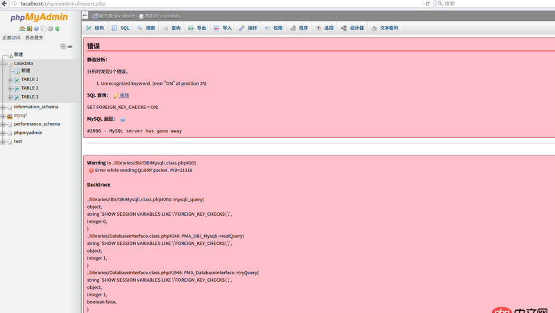Image resolution: width=555 pixels, height=313 pixels.
Task: Open the 操作 (Operations) tab
Action: tap(248, 28)
